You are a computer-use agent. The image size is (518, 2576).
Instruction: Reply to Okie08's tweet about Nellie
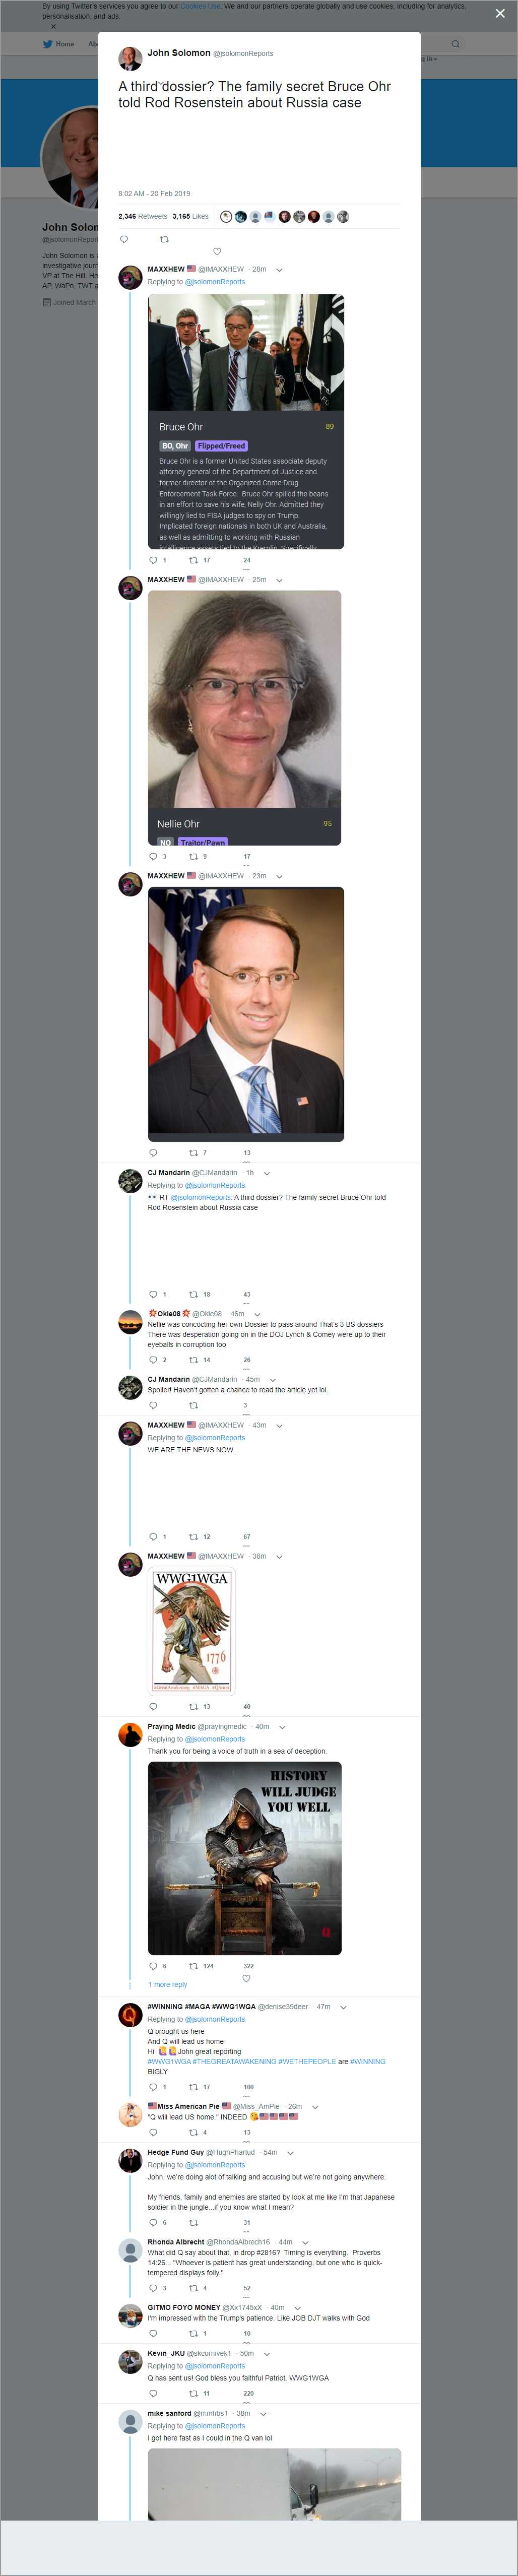(153, 1360)
